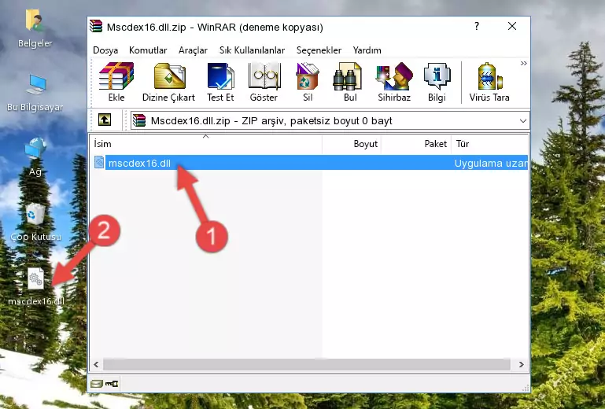Open the Araçlar menu
Image resolution: width=605 pixels, height=409 pixels.
[193, 50]
